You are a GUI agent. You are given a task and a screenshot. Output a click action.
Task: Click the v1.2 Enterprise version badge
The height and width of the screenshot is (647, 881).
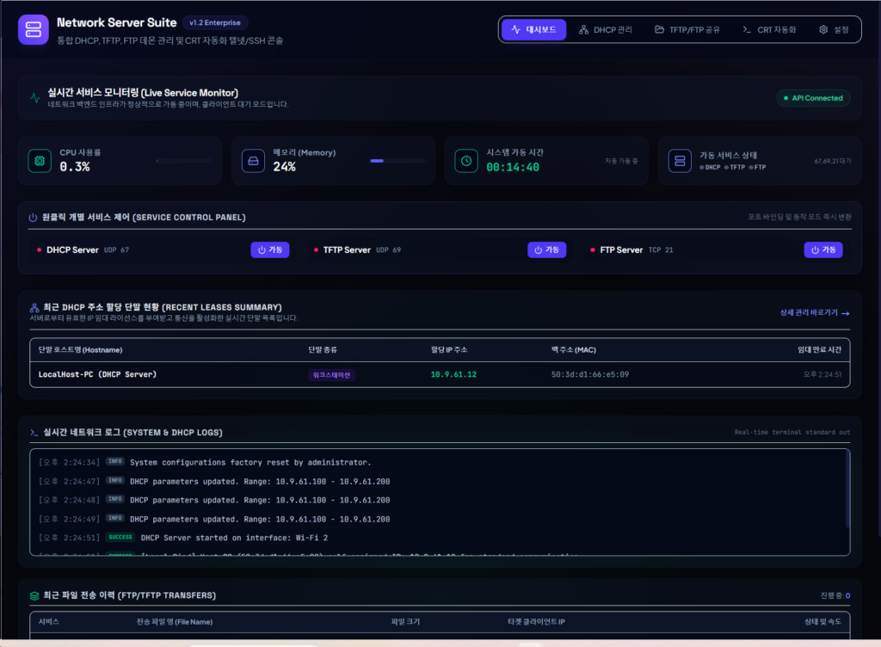[215, 22]
